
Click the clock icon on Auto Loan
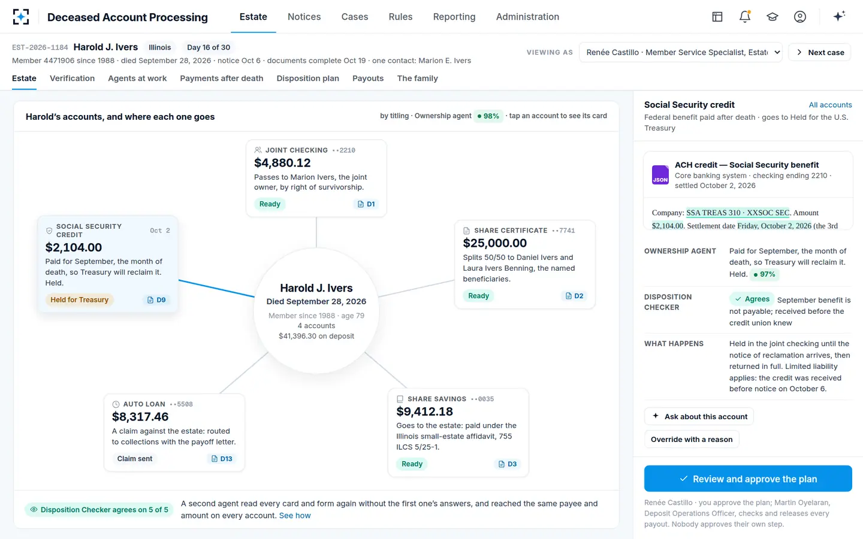(x=116, y=404)
